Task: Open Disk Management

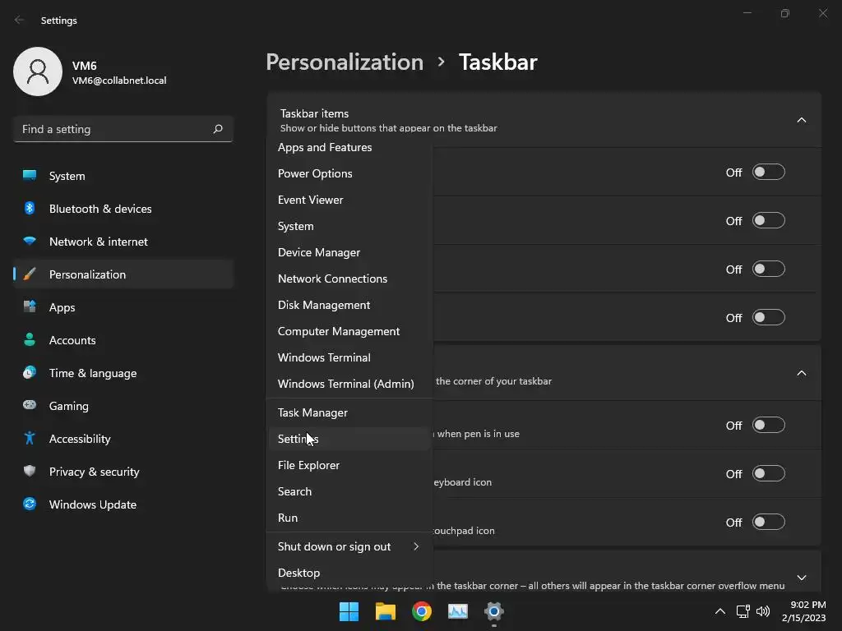Action: tap(349, 305)
